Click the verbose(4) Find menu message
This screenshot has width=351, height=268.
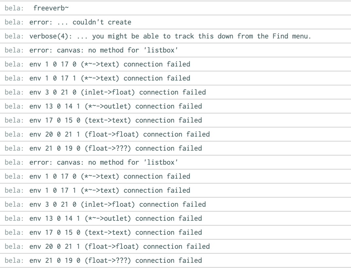pos(170,36)
